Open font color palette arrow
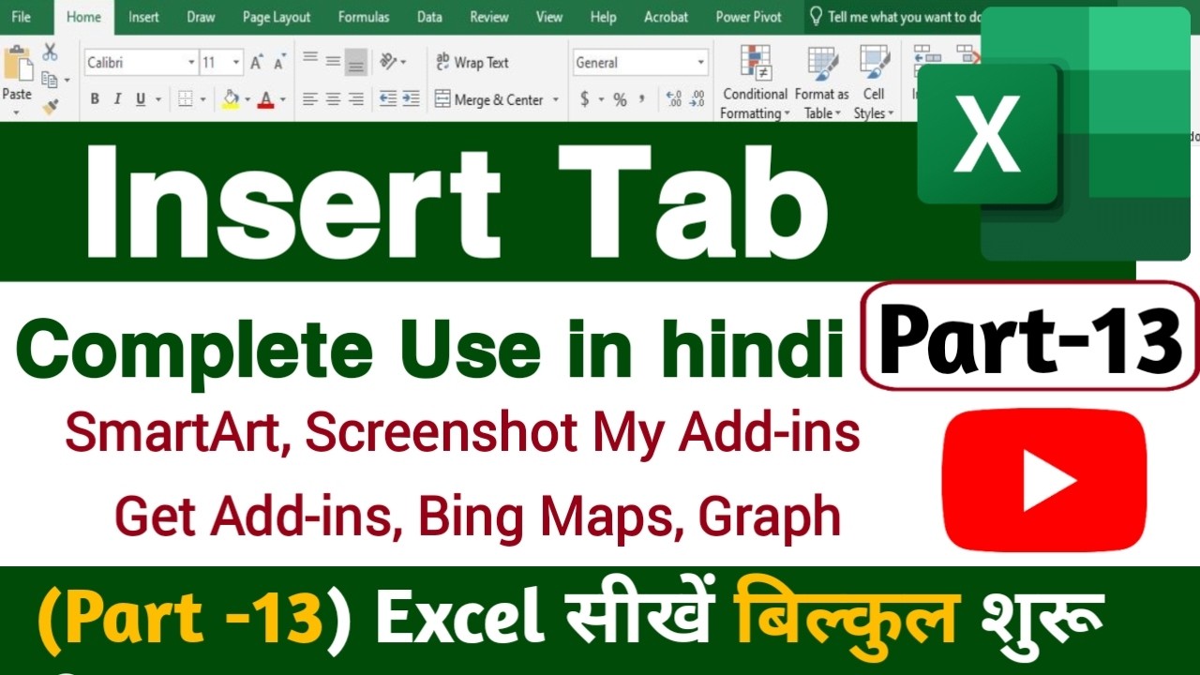 282,99
